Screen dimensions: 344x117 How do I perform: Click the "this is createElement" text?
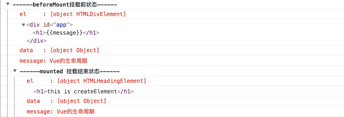click(82, 91)
